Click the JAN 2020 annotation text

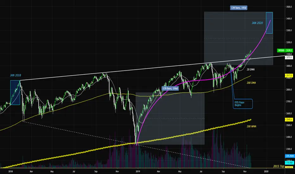257,23
